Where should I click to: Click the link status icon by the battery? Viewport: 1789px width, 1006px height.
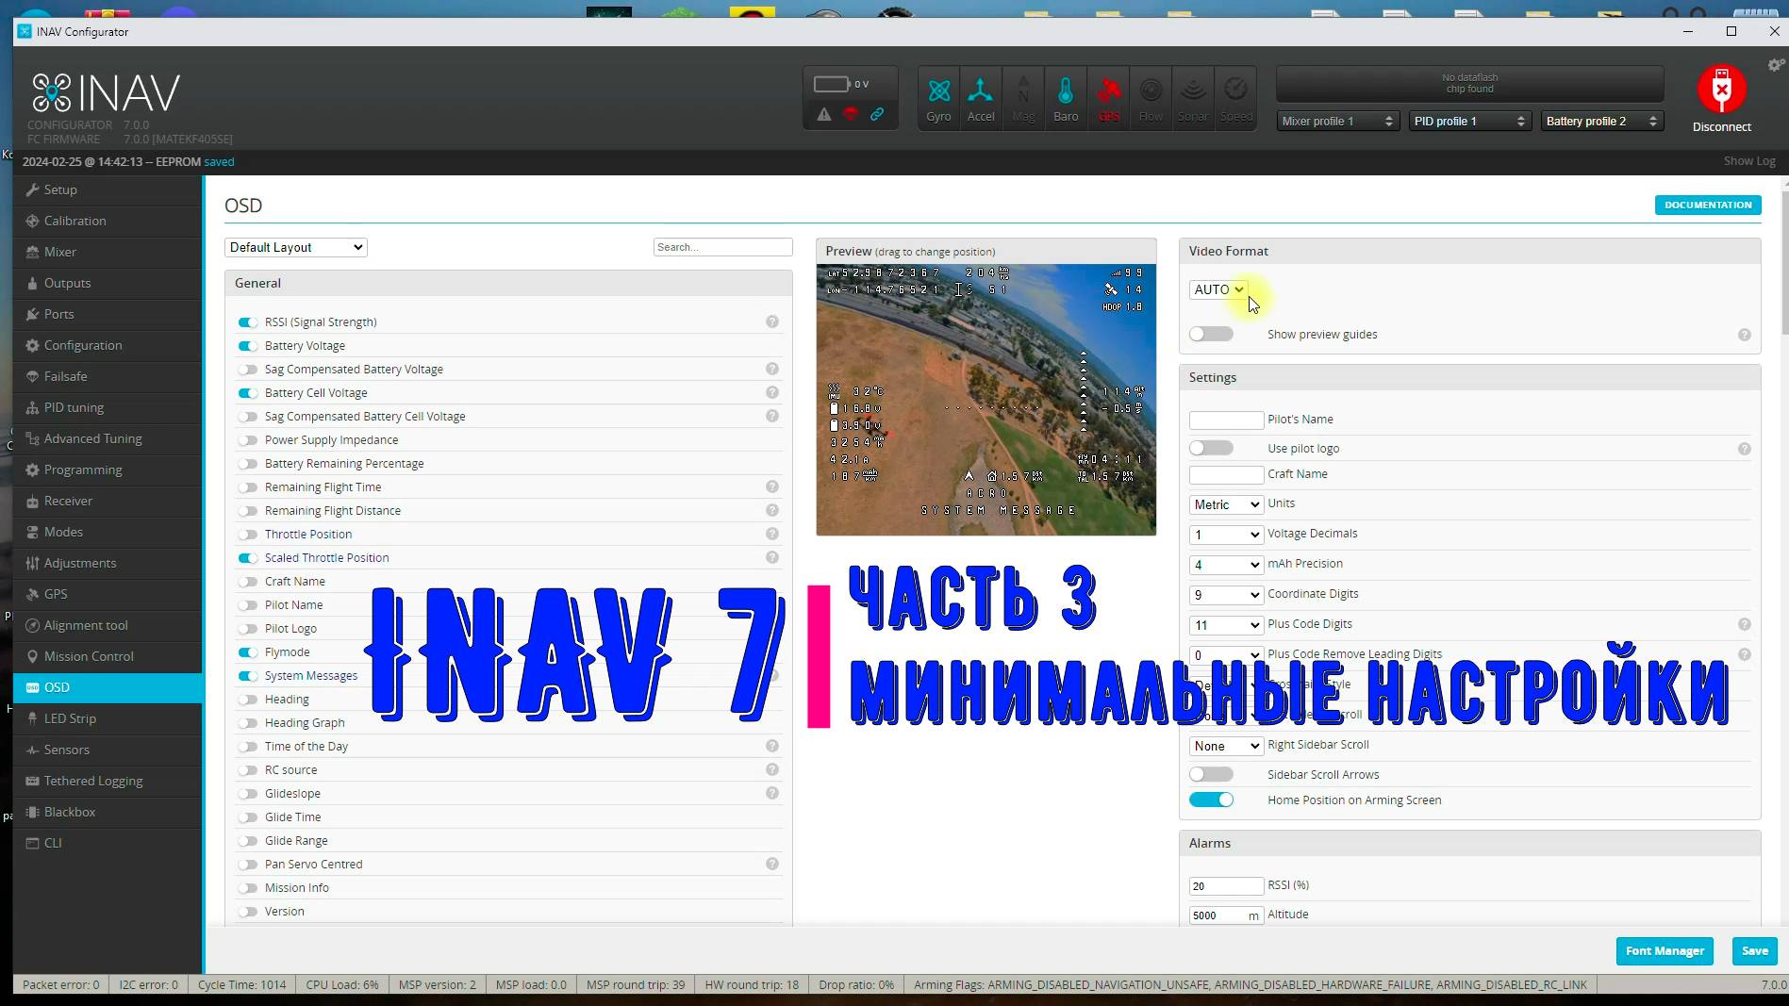877,114
